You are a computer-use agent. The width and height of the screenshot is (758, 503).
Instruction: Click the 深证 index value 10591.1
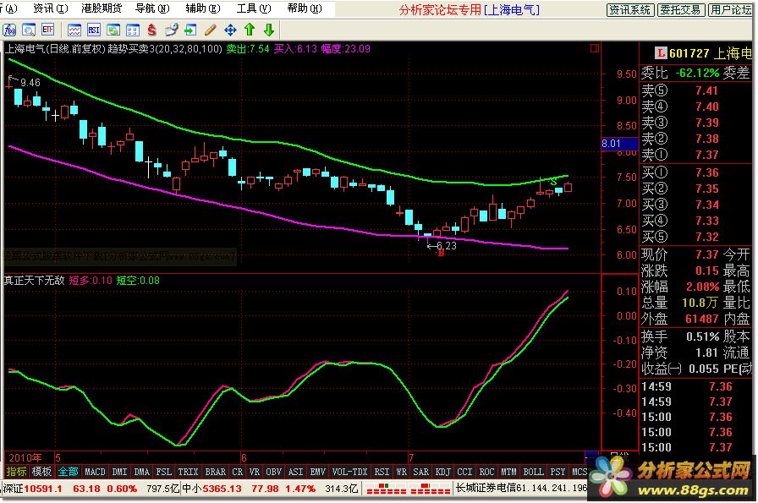[x=43, y=489]
